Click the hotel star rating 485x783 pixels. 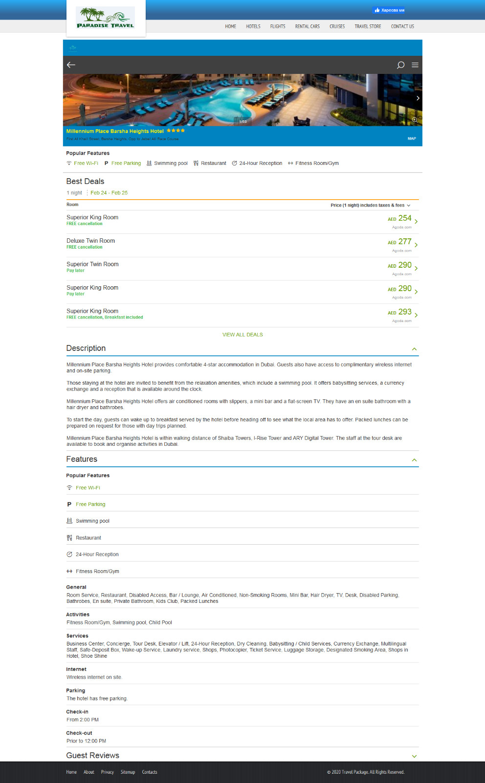[176, 131]
